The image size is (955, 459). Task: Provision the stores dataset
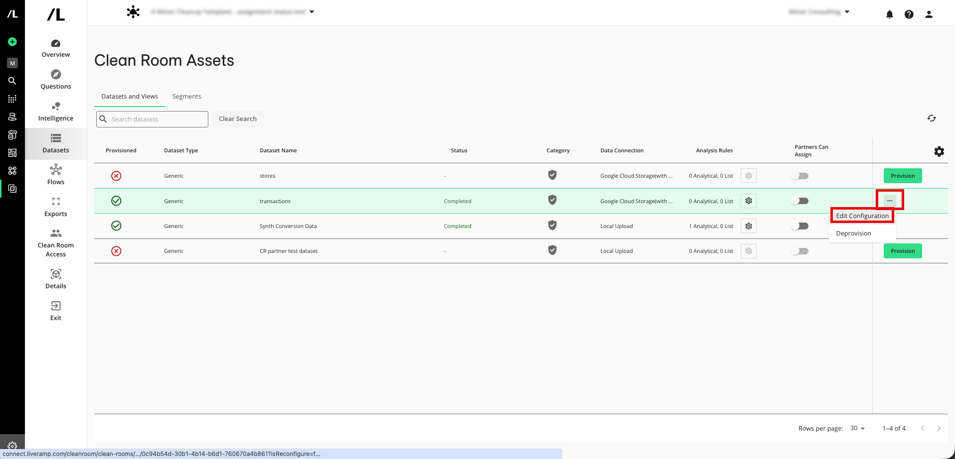tap(903, 176)
